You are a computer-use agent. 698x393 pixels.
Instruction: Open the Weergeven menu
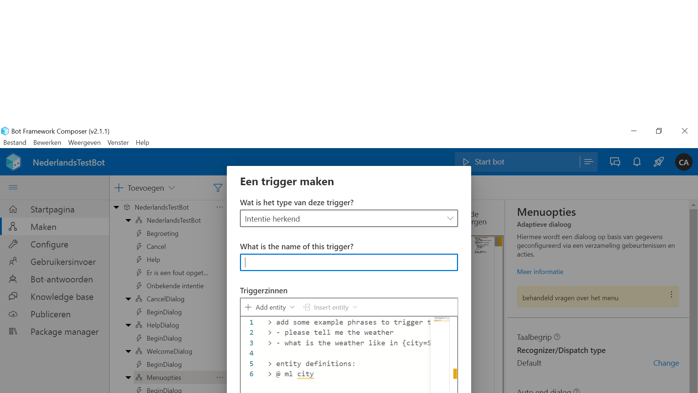[x=84, y=143]
